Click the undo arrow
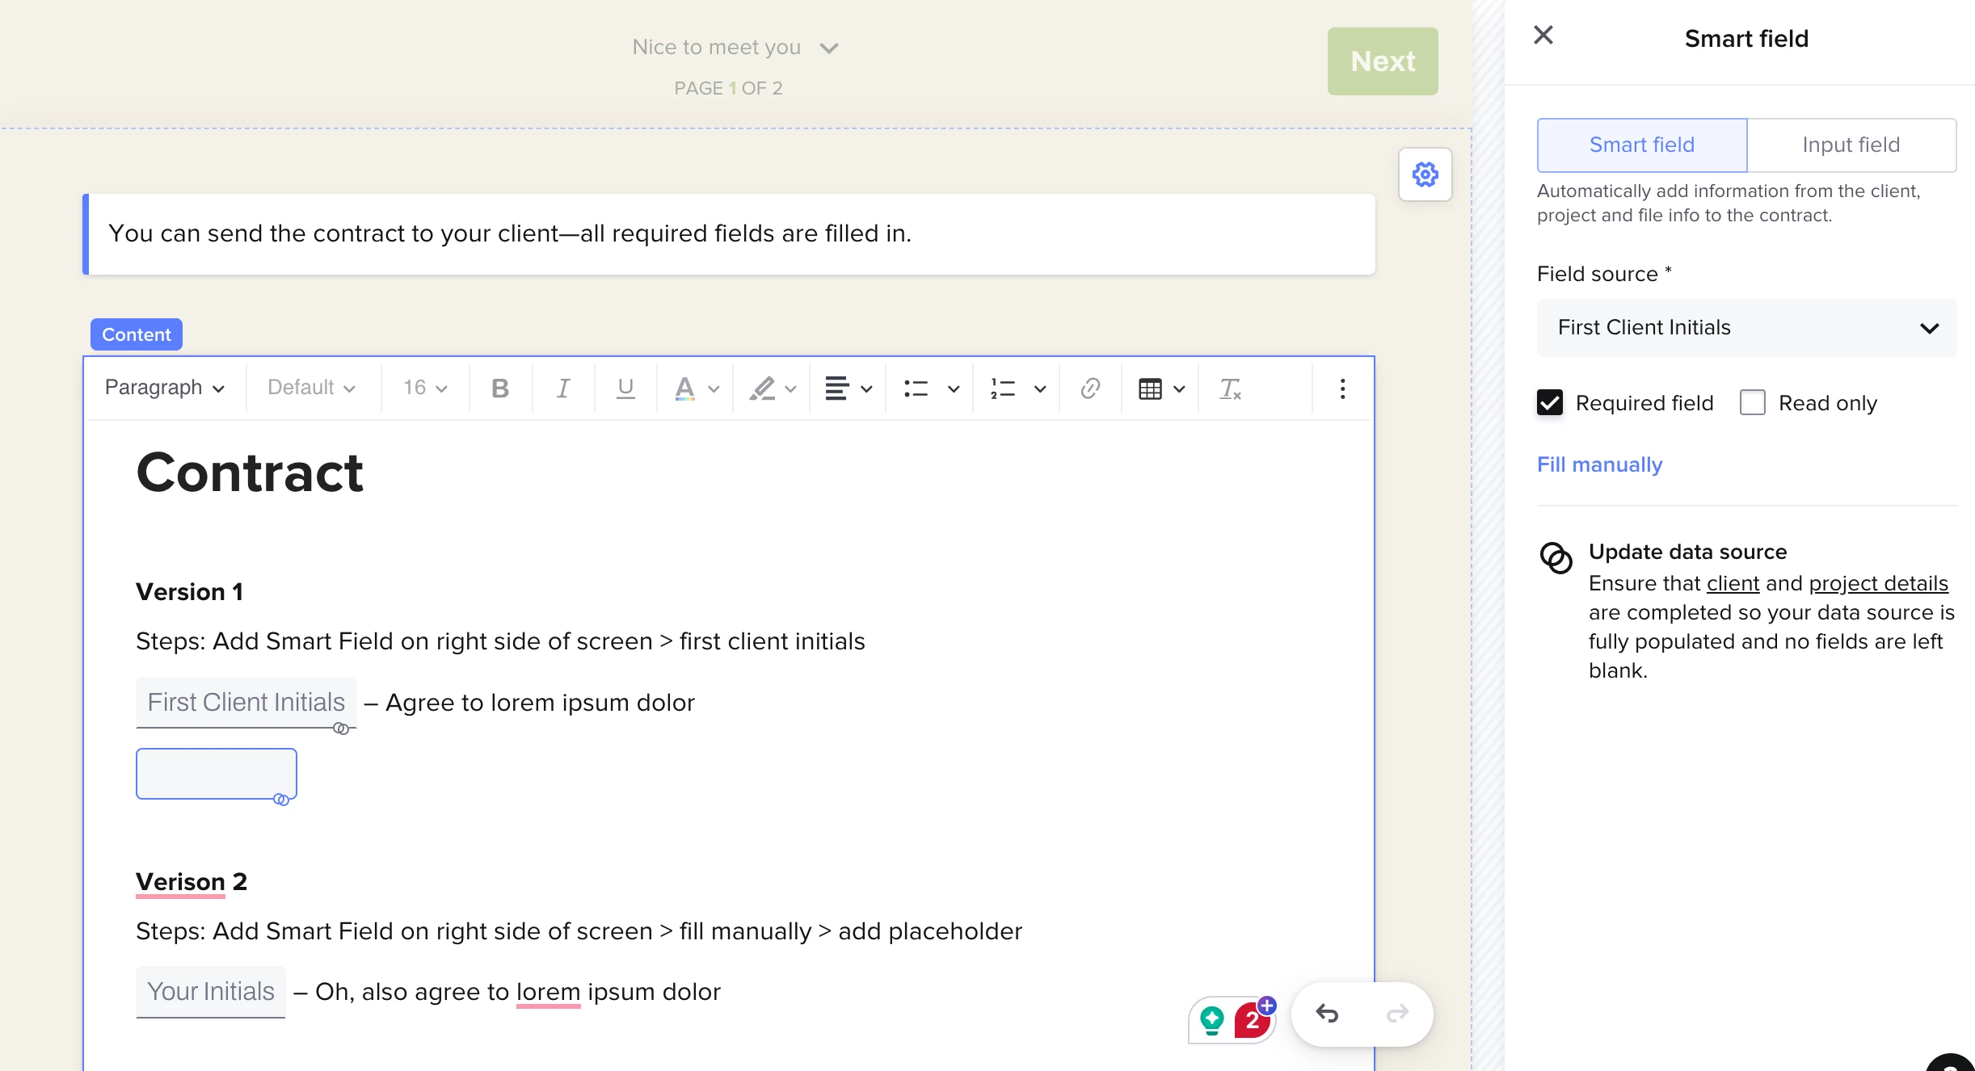The height and width of the screenshot is (1071, 1975). pyautogui.click(x=1327, y=1014)
